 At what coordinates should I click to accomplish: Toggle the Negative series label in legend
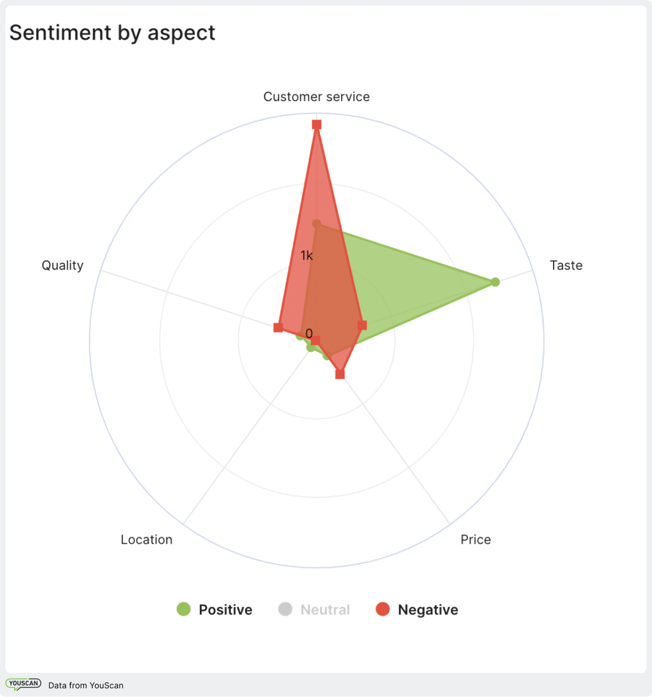click(428, 610)
